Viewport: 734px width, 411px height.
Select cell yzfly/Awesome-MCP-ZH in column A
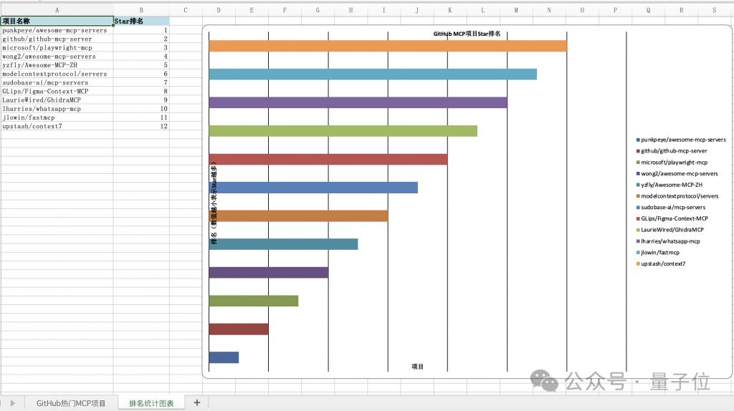(57, 65)
